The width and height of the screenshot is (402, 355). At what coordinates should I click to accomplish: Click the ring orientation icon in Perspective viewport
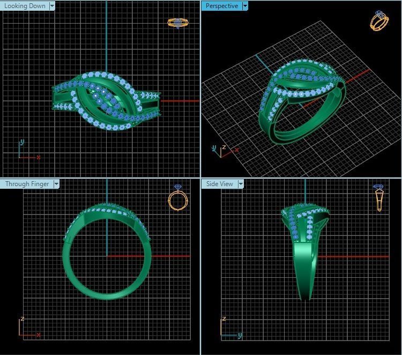tap(379, 21)
